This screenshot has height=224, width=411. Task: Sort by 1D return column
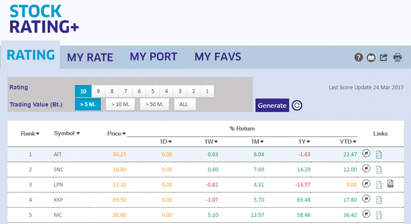click(166, 142)
